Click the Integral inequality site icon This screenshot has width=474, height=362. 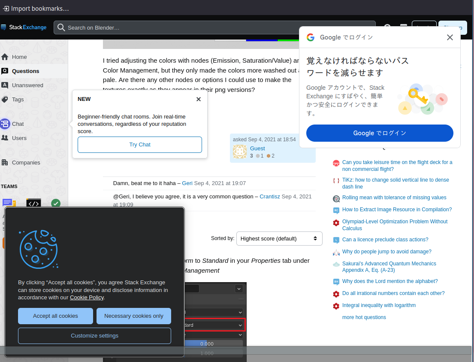coord(336,306)
